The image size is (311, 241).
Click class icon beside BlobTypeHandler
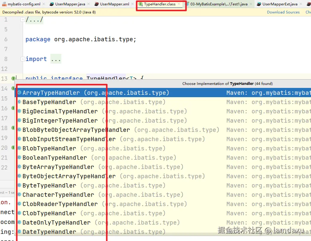(x=19, y=148)
